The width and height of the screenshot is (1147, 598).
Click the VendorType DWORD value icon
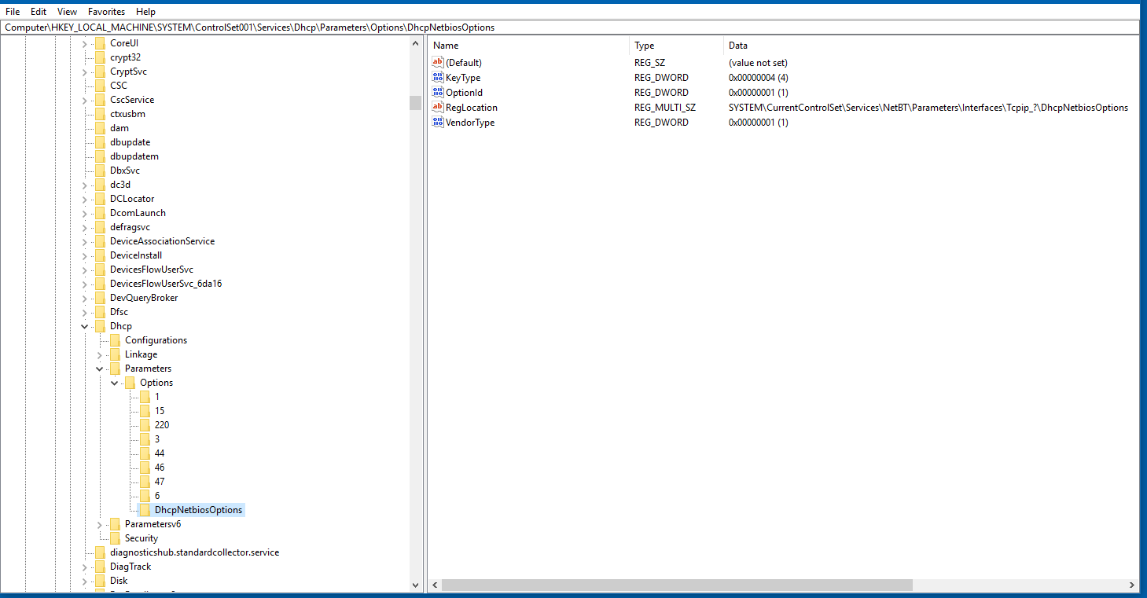[x=438, y=123]
